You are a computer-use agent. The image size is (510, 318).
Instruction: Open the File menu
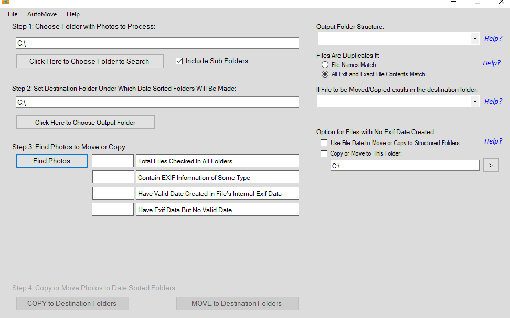coord(13,14)
